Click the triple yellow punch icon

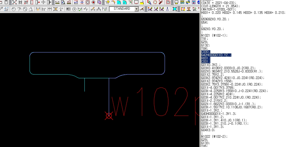182,2
